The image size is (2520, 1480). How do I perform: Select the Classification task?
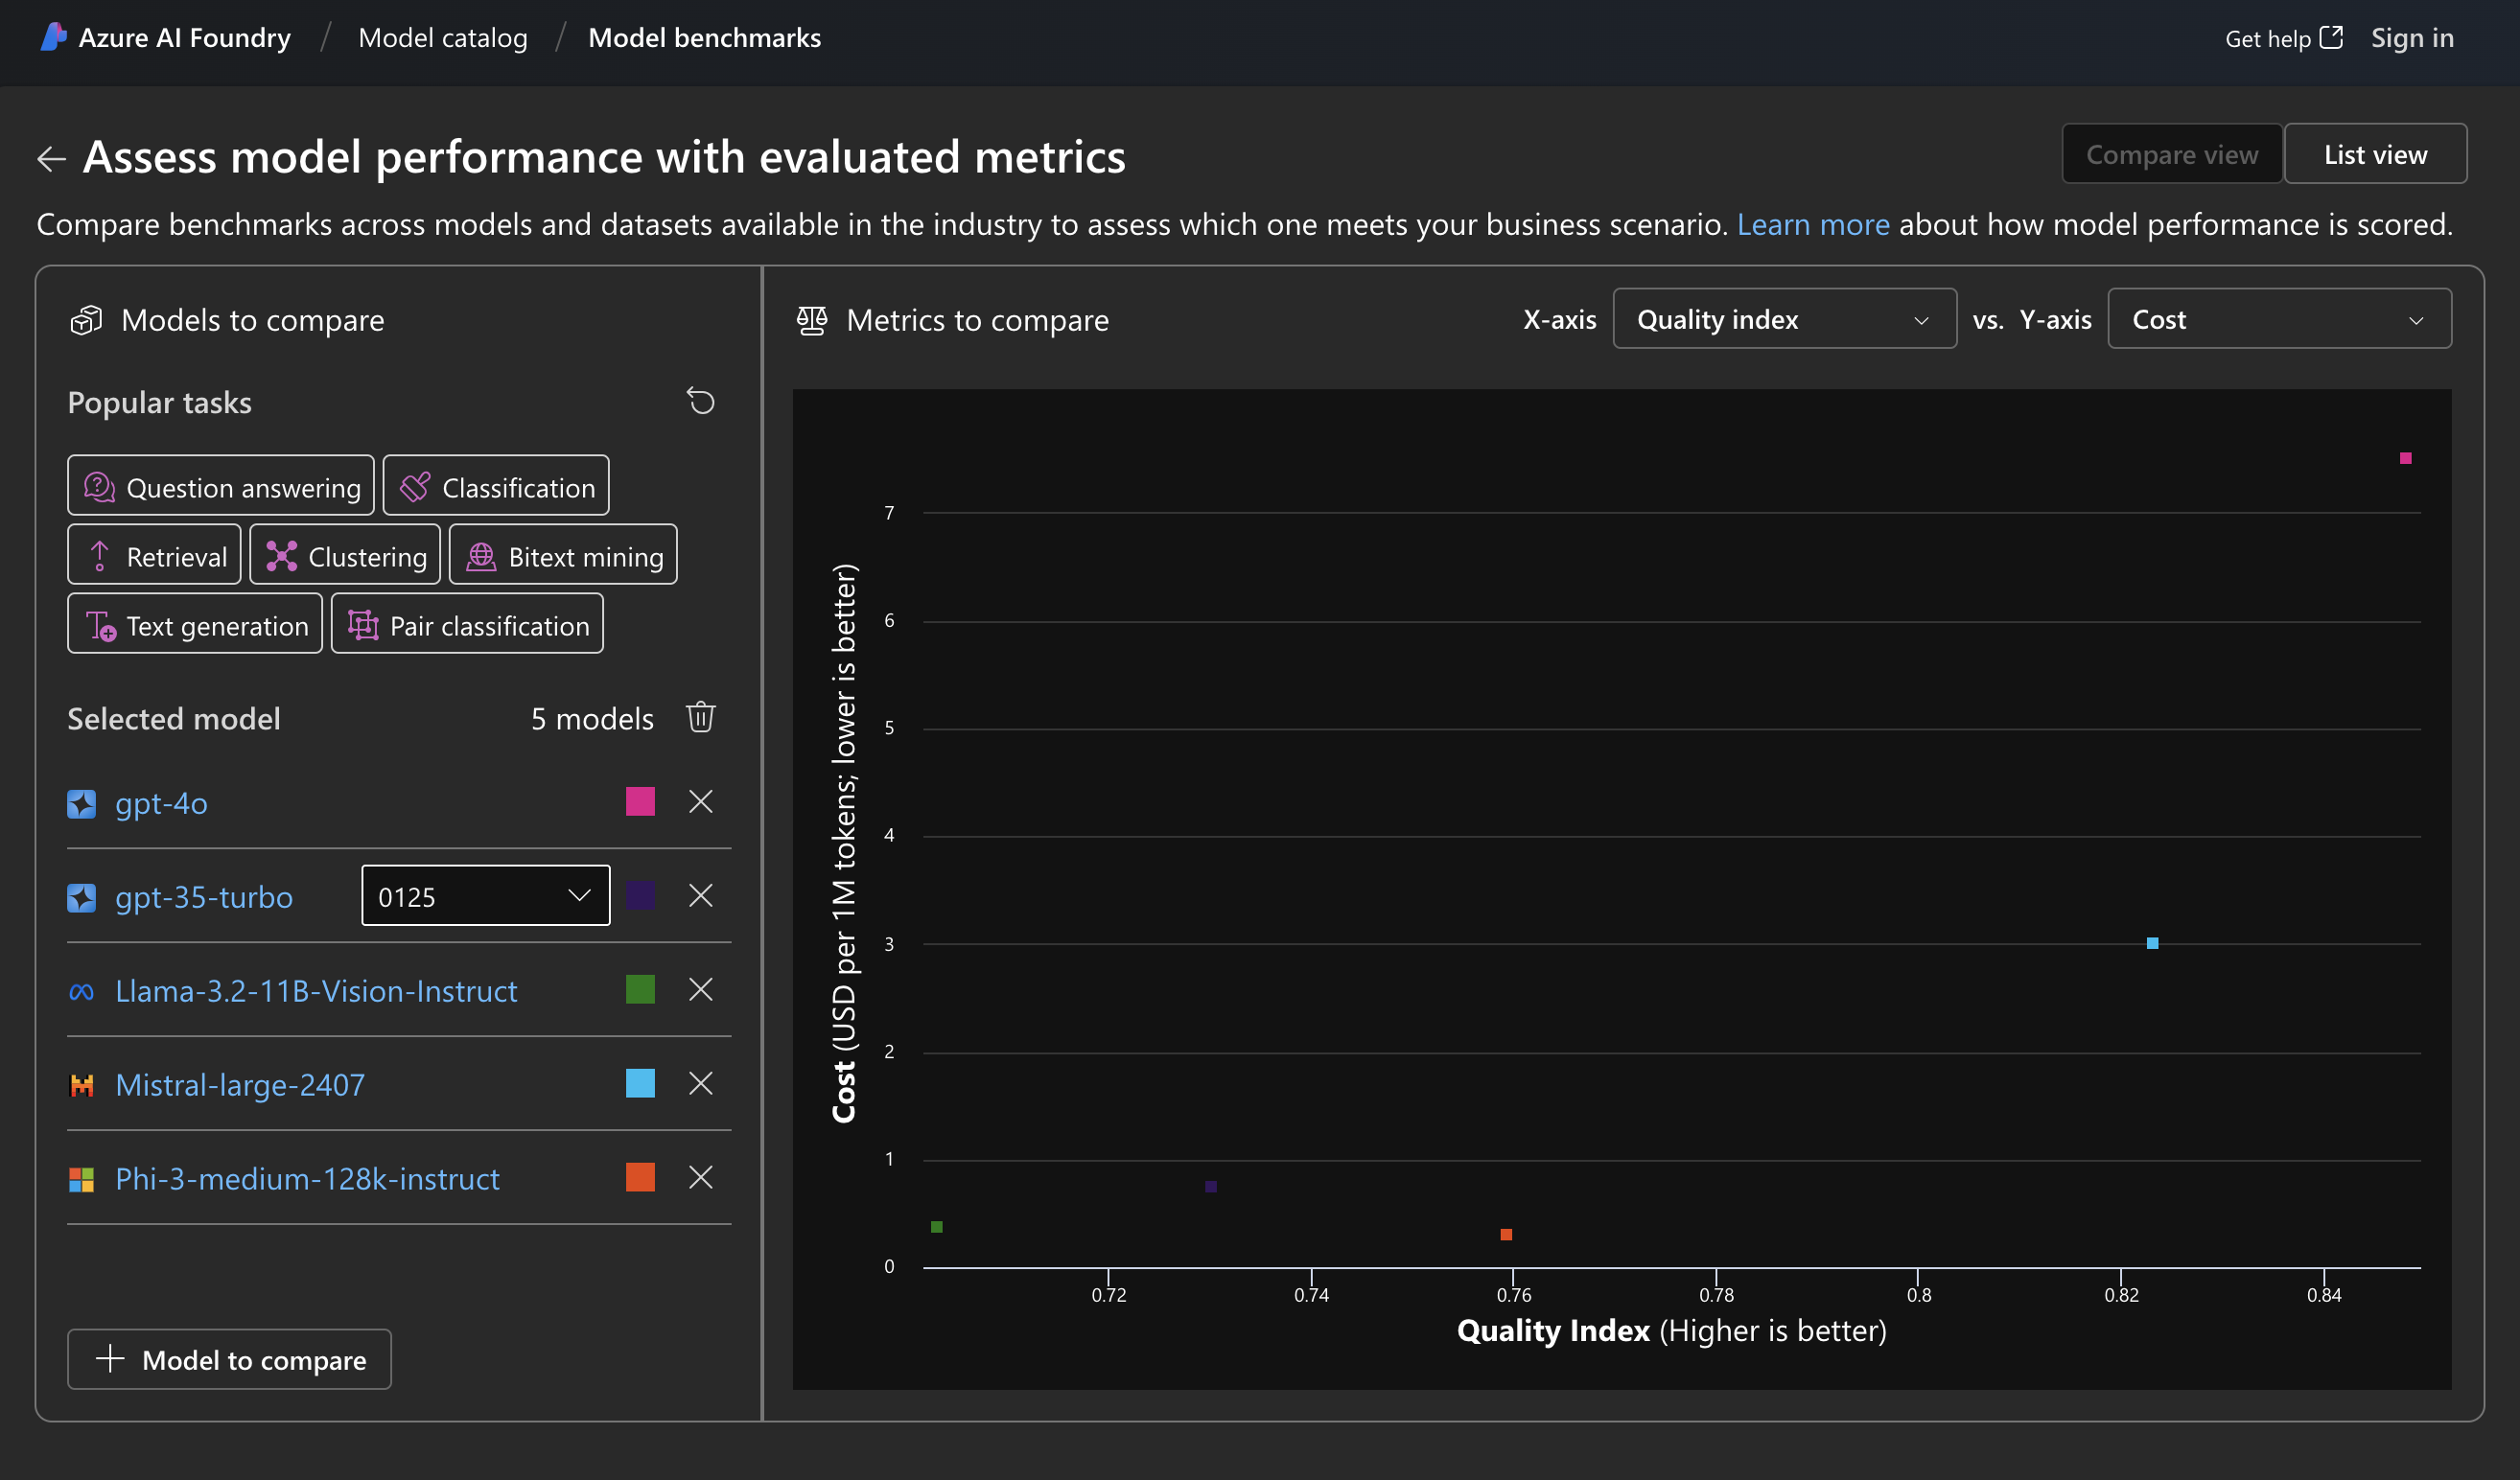(496, 486)
